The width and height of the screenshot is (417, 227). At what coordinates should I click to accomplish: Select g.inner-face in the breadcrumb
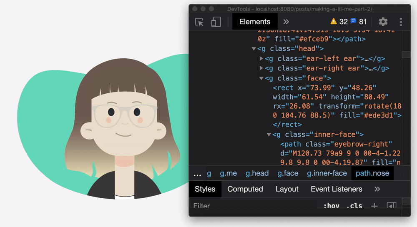[327, 173]
